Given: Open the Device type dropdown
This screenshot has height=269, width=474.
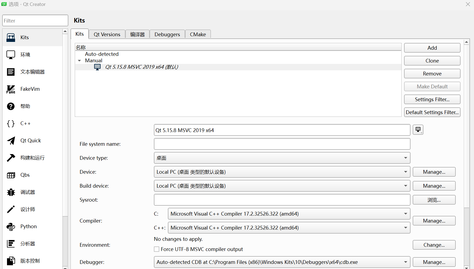Looking at the screenshot, I should (x=282, y=158).
